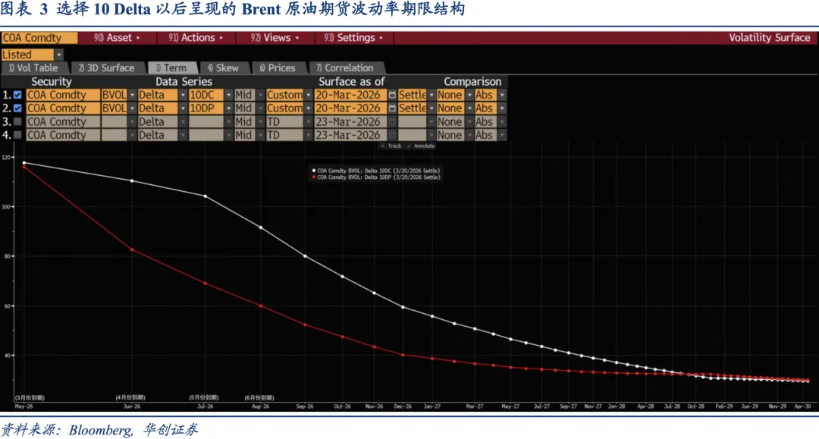
Task: Click the May-26 x-axis label
Action: (24, 406)
